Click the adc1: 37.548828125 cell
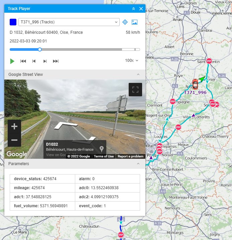Viewport: 232px width, 240px height. (x=42, y=197)
